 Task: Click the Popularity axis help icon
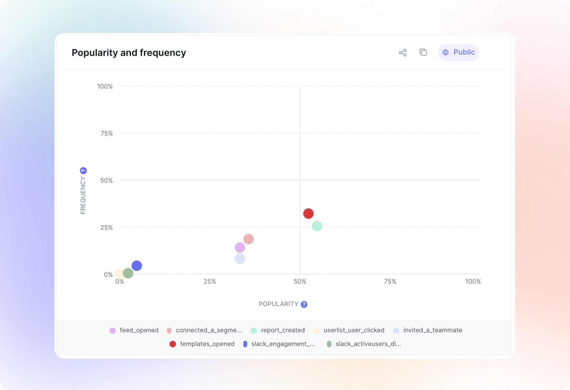pyautogui.click(x=304, y=304)
